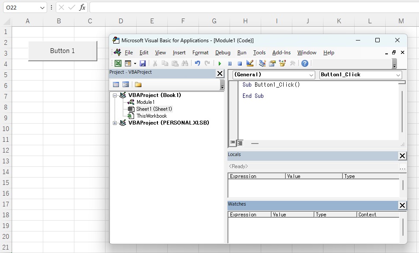The width and height of the screenshot is (419, 253).
Task: Open the Insert object dropdown arrow
Action: (135, 63)
